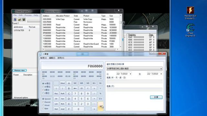Viewport: 207px width, 116px height.
Task: Open the Edit menu in Cheat Engine
Action: (x=20, y=15)
